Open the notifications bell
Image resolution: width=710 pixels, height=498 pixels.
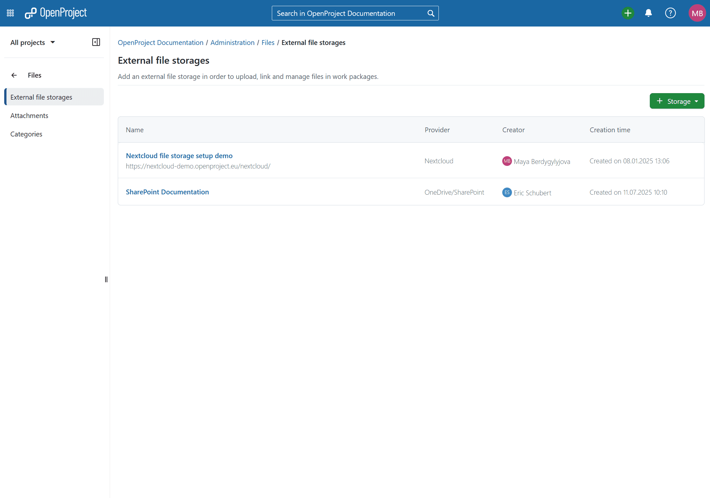(648, 13)
